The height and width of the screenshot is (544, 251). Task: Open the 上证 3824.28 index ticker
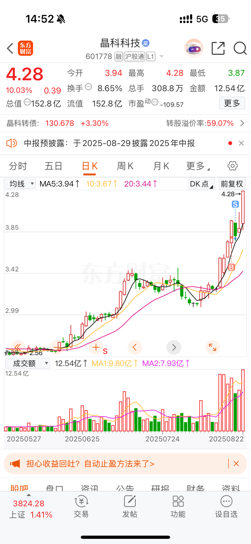[31, 509]
